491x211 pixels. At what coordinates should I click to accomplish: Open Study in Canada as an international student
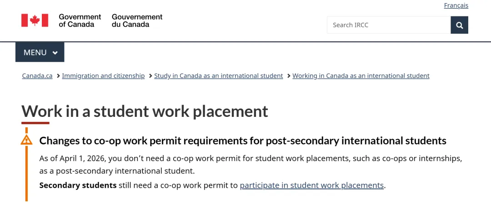(219, 76)
